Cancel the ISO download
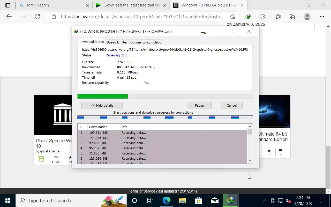Viewport: 331px width, 207px height. (x=231, y=105)
